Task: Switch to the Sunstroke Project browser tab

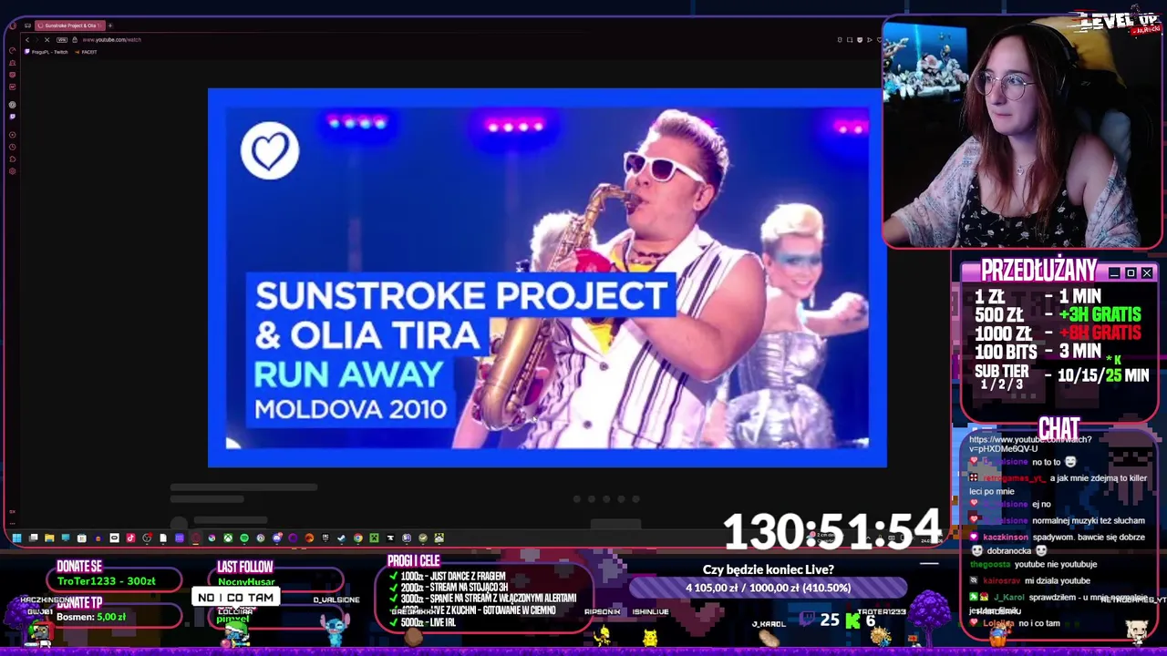Action: pyautogui.click(x=70, y=26)
